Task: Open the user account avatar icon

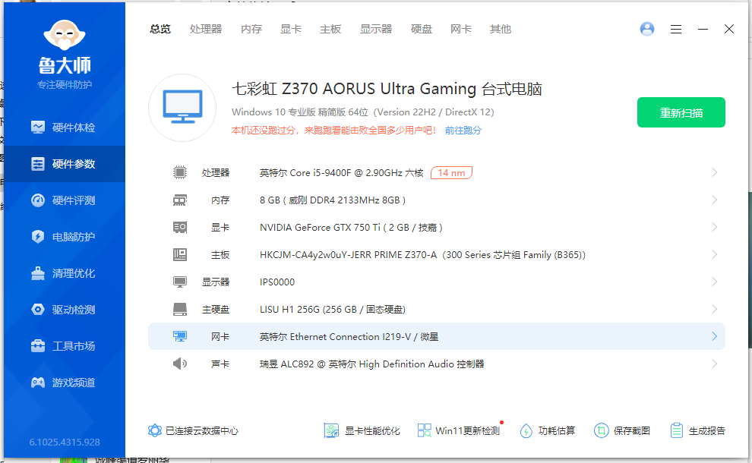Action: pyautogui.click(x=647, y=29)
